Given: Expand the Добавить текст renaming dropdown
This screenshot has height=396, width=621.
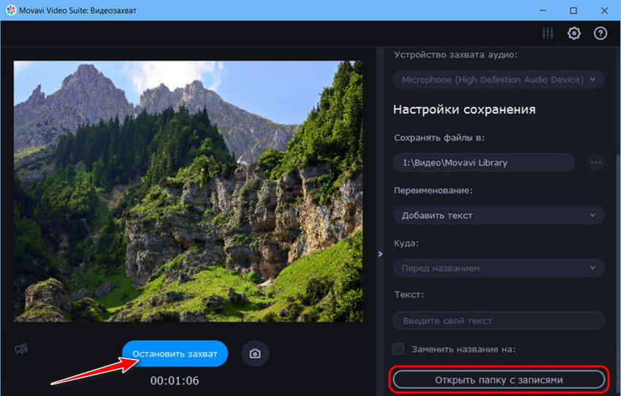Looking at the screenshot, I should (x=499, y=216).
